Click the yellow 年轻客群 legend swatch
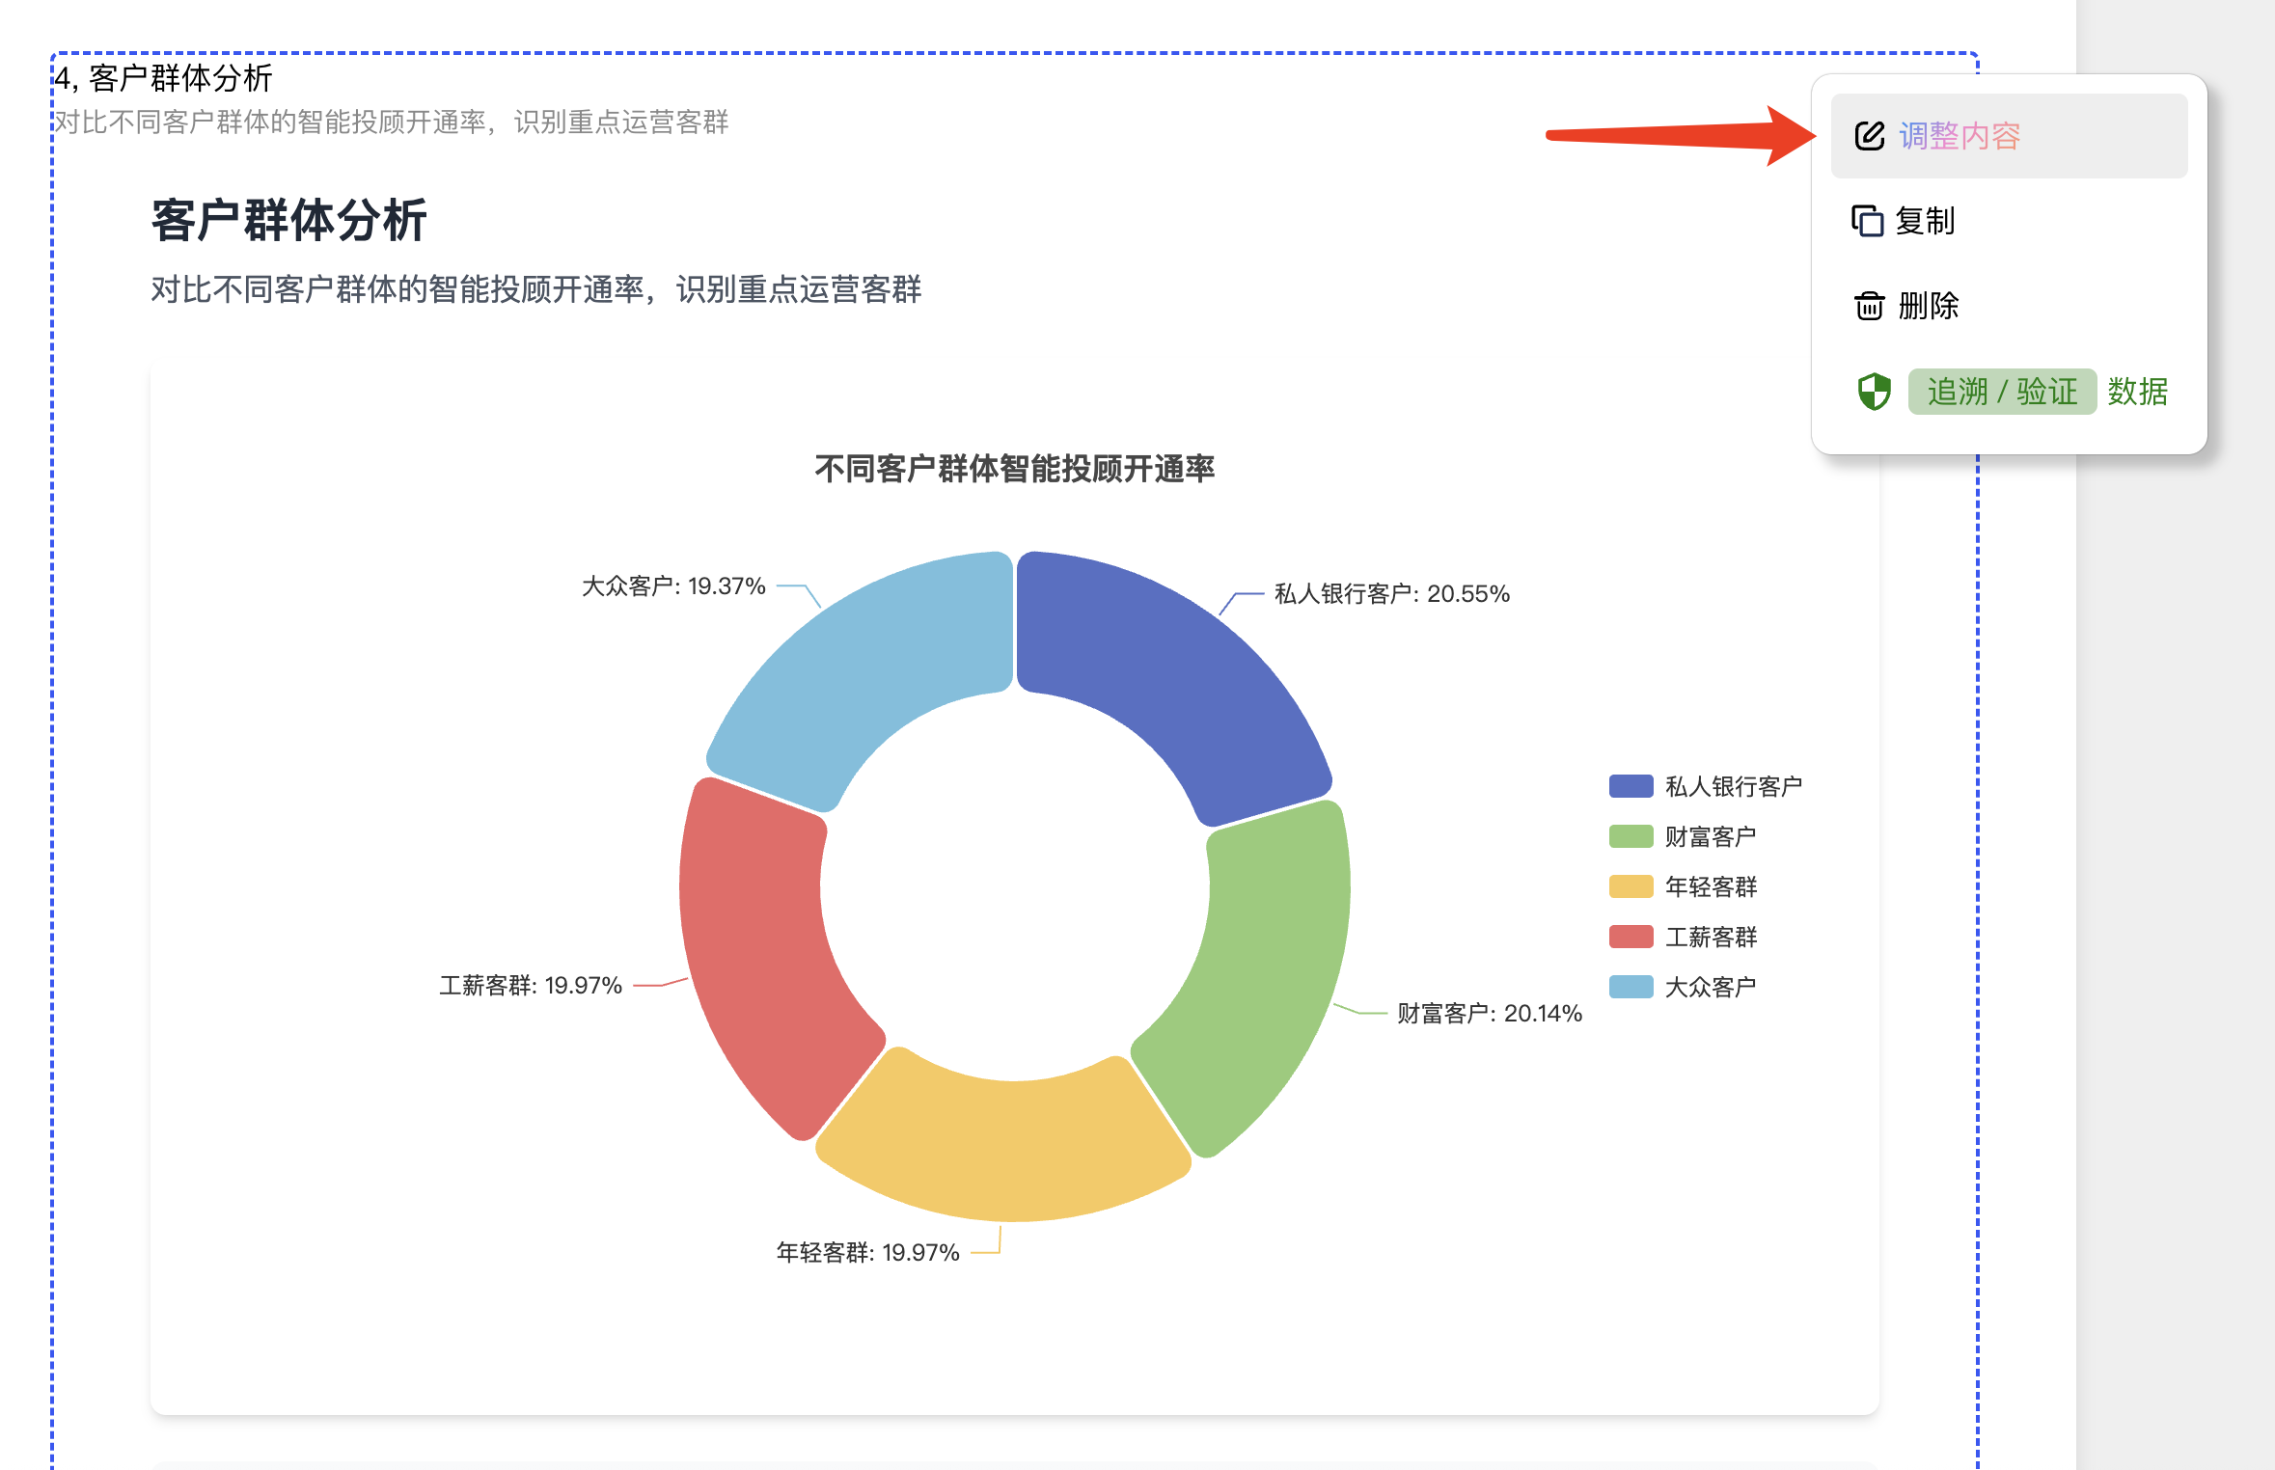This screenshot has width=2275, height=1470. 1632,886
